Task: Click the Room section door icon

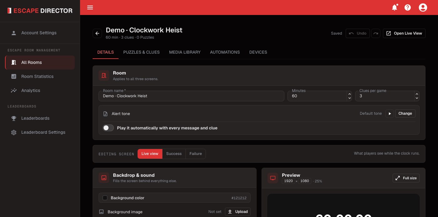Action: (104, 75)
